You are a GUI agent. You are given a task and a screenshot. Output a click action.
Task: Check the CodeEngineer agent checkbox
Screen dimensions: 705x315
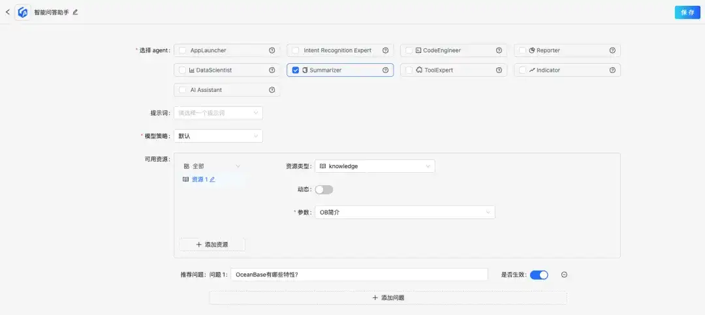coord(409,50)
